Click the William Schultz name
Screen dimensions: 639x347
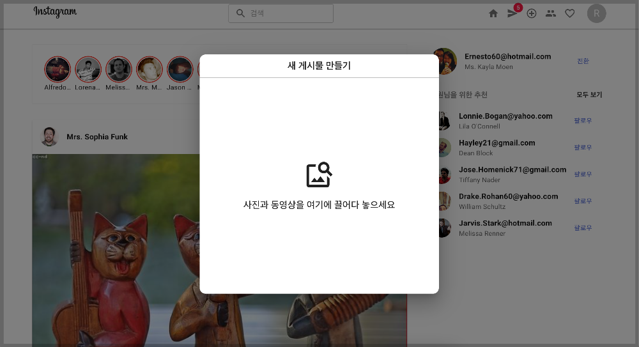point(482,207)
